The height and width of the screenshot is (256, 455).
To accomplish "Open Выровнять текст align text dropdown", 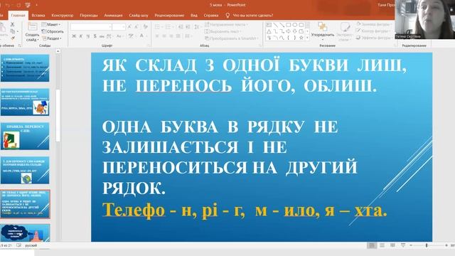I will coord(223,31).
